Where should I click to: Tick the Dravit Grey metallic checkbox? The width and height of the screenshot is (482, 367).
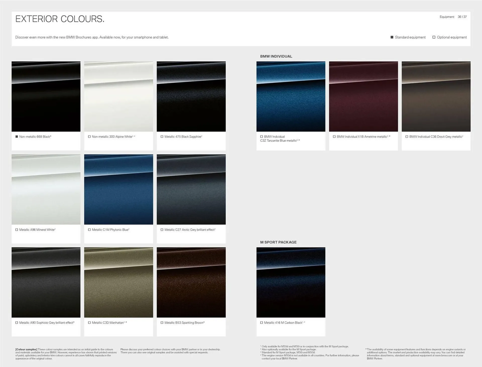(x=407, y=137)
